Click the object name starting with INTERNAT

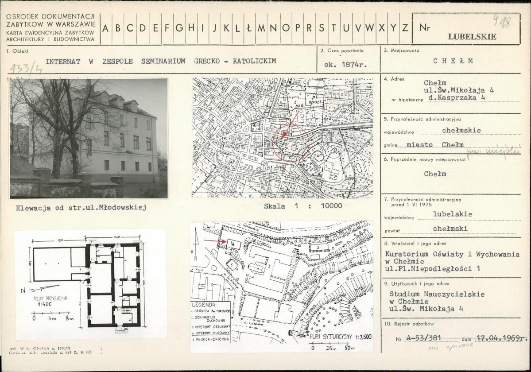point(161,62)
